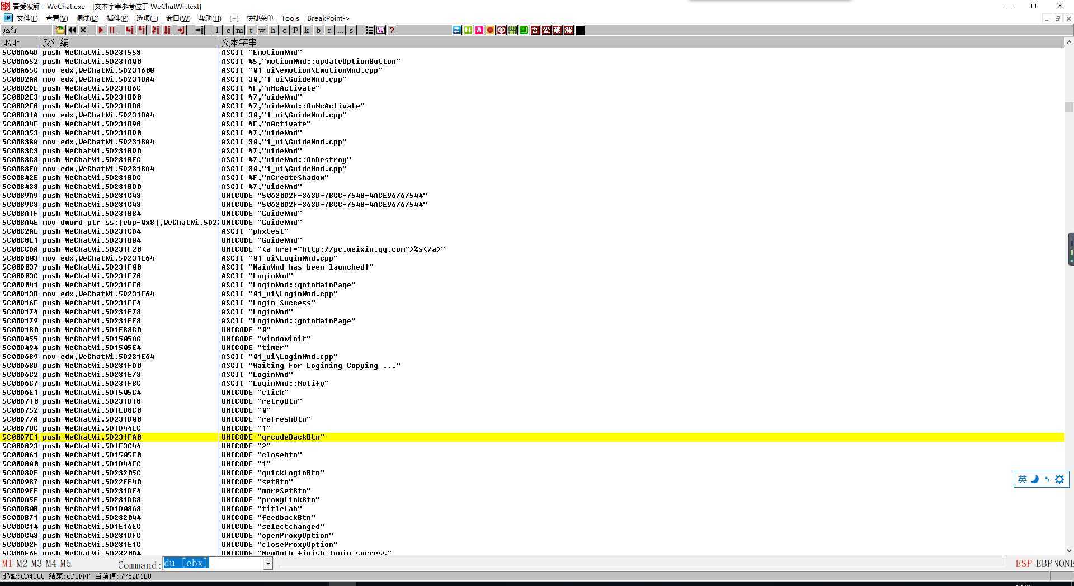This screenshot has width=1074, height=586.
Task: Open IME settings gear icon
Action: pyautogui.click(x=1059, y=479)
